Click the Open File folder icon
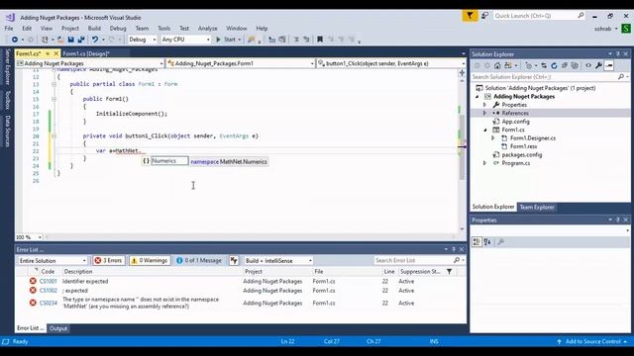This screenshot has width=634, height=356. (x=60, y=40)
